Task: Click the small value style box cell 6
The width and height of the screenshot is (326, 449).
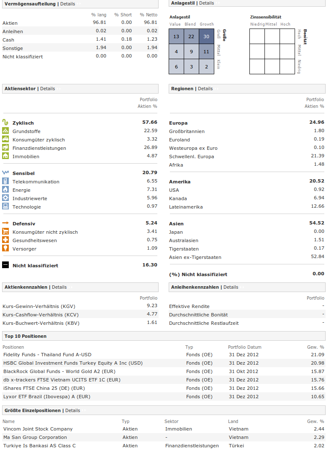Action: 176,67
